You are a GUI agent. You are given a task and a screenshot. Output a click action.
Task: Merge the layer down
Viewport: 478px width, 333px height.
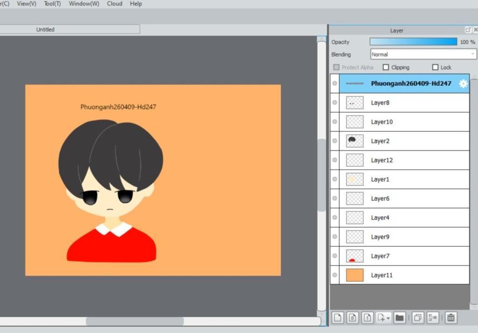point(433,318)
